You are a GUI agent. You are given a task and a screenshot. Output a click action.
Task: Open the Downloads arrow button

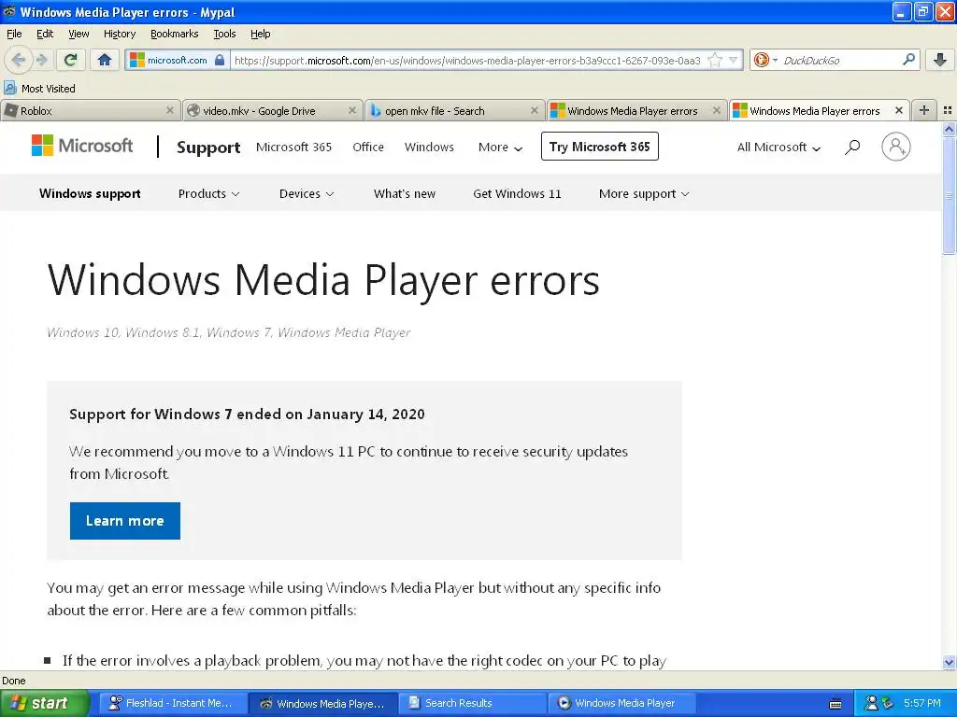tap(940, 60)
